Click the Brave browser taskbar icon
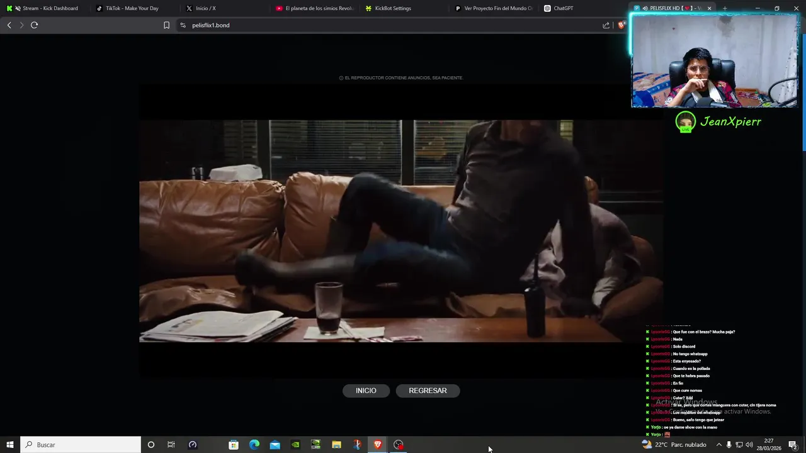 click(x=378, y=445)
